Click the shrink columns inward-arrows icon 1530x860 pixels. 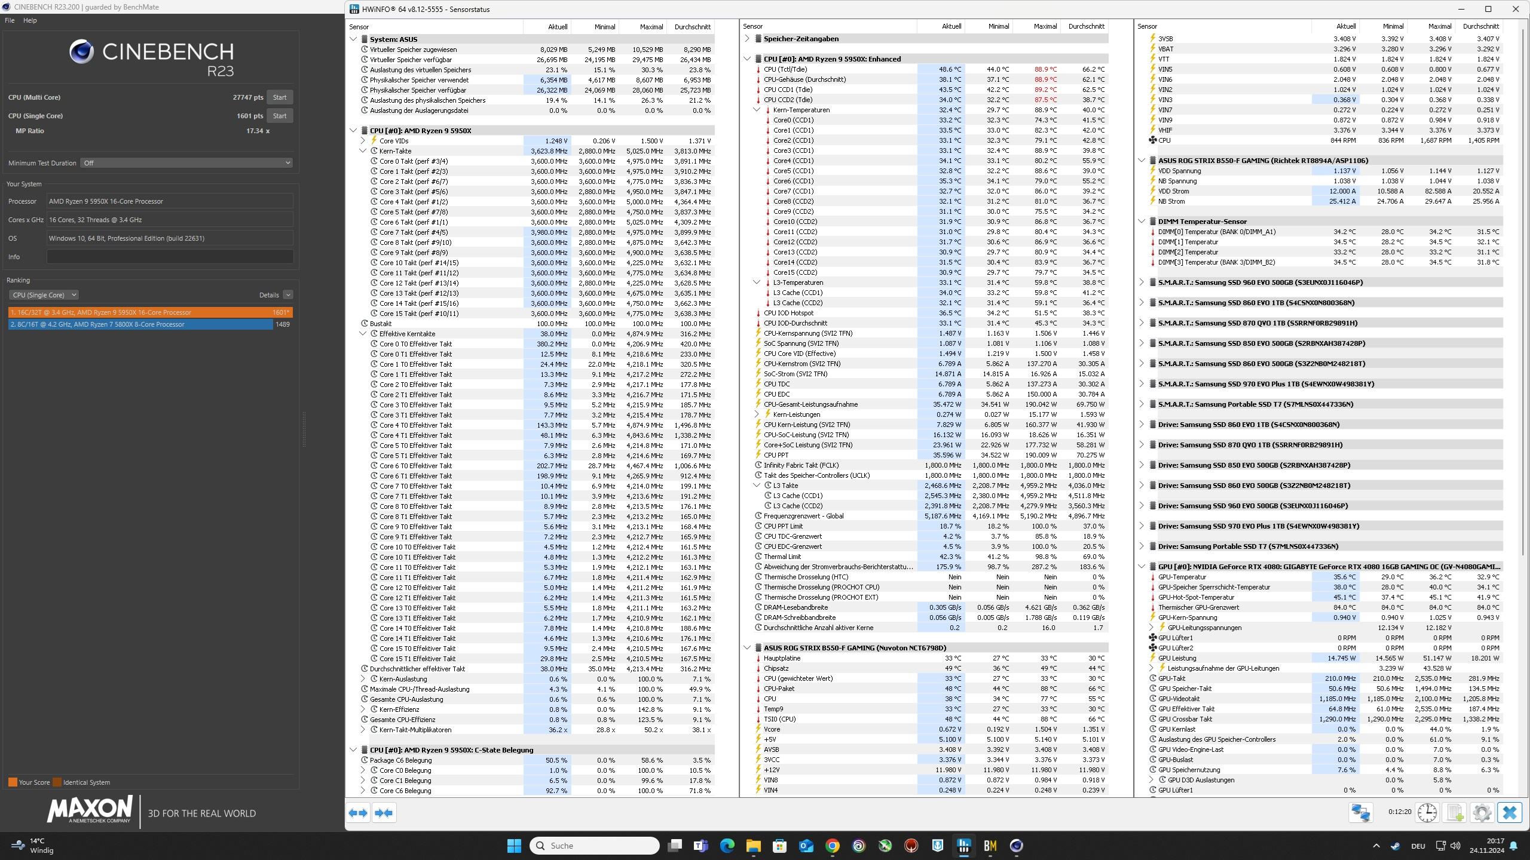(384, 813)
